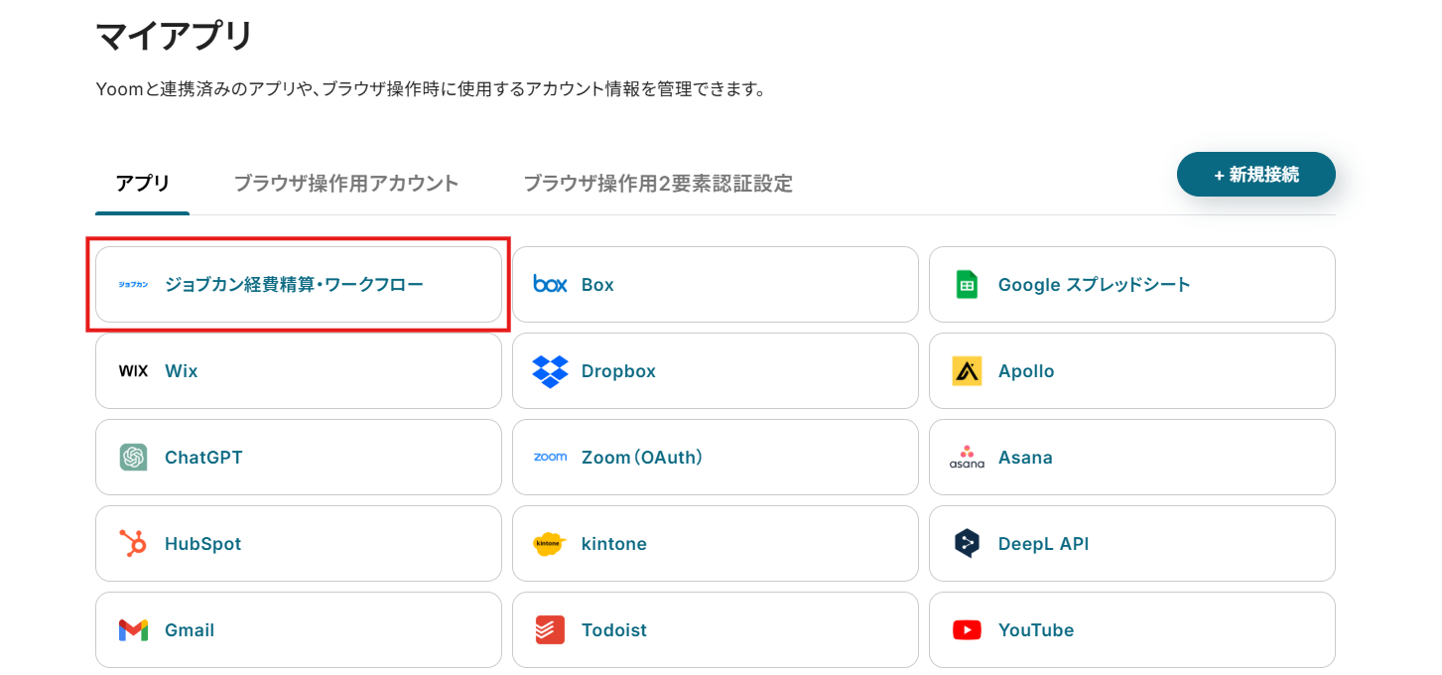The image size is (1442, 675).
Task: Open the ブラウザ操作用2要素認証設定 tab
Action: 658,184
